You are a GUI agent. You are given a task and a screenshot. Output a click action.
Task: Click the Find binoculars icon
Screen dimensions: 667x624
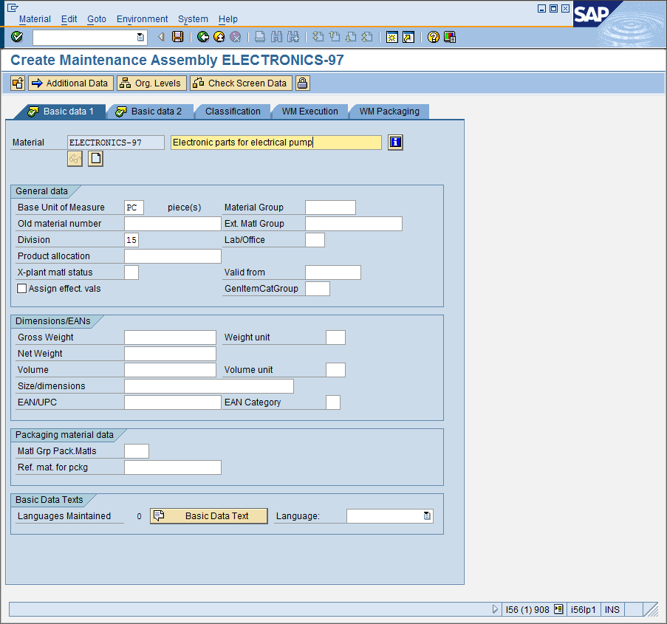pos(276,37)
